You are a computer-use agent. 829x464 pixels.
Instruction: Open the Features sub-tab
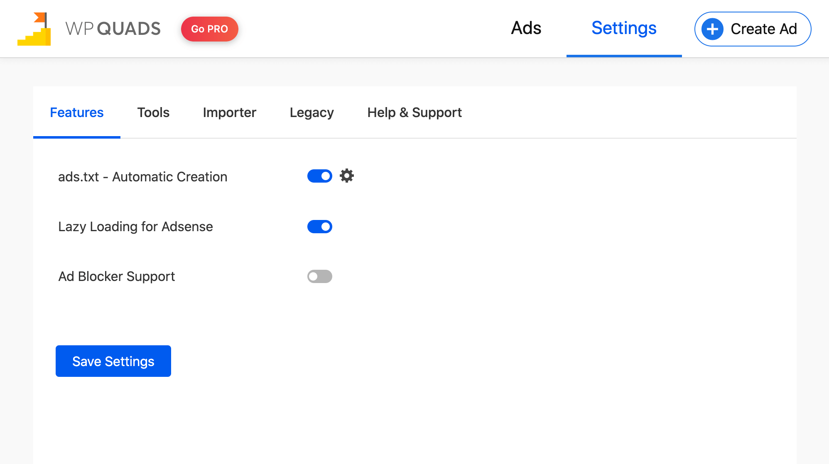pos(77,112)
